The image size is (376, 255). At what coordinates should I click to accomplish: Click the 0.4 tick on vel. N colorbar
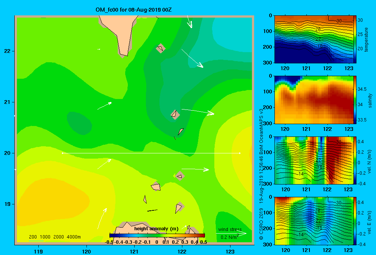[x=361, y=142]
